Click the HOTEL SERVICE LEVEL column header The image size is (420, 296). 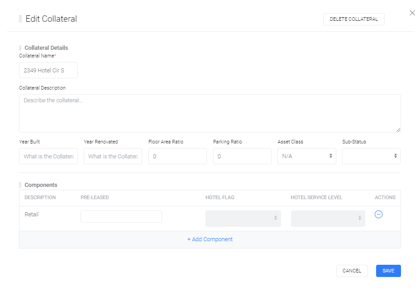[x=317, y=197]
